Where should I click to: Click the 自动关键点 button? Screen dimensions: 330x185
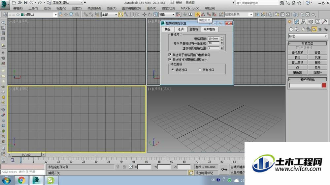coord(237,167)
